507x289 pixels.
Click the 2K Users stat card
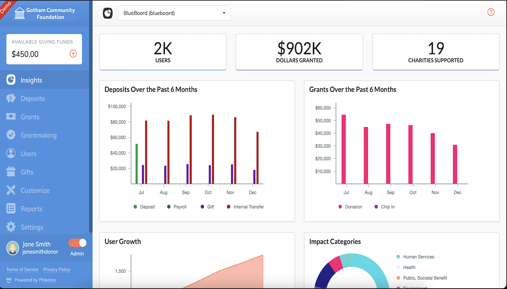(163, 52)
